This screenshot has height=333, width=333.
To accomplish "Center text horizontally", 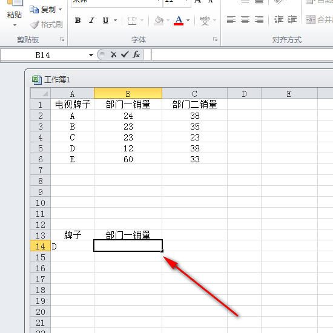I will 245,20.
